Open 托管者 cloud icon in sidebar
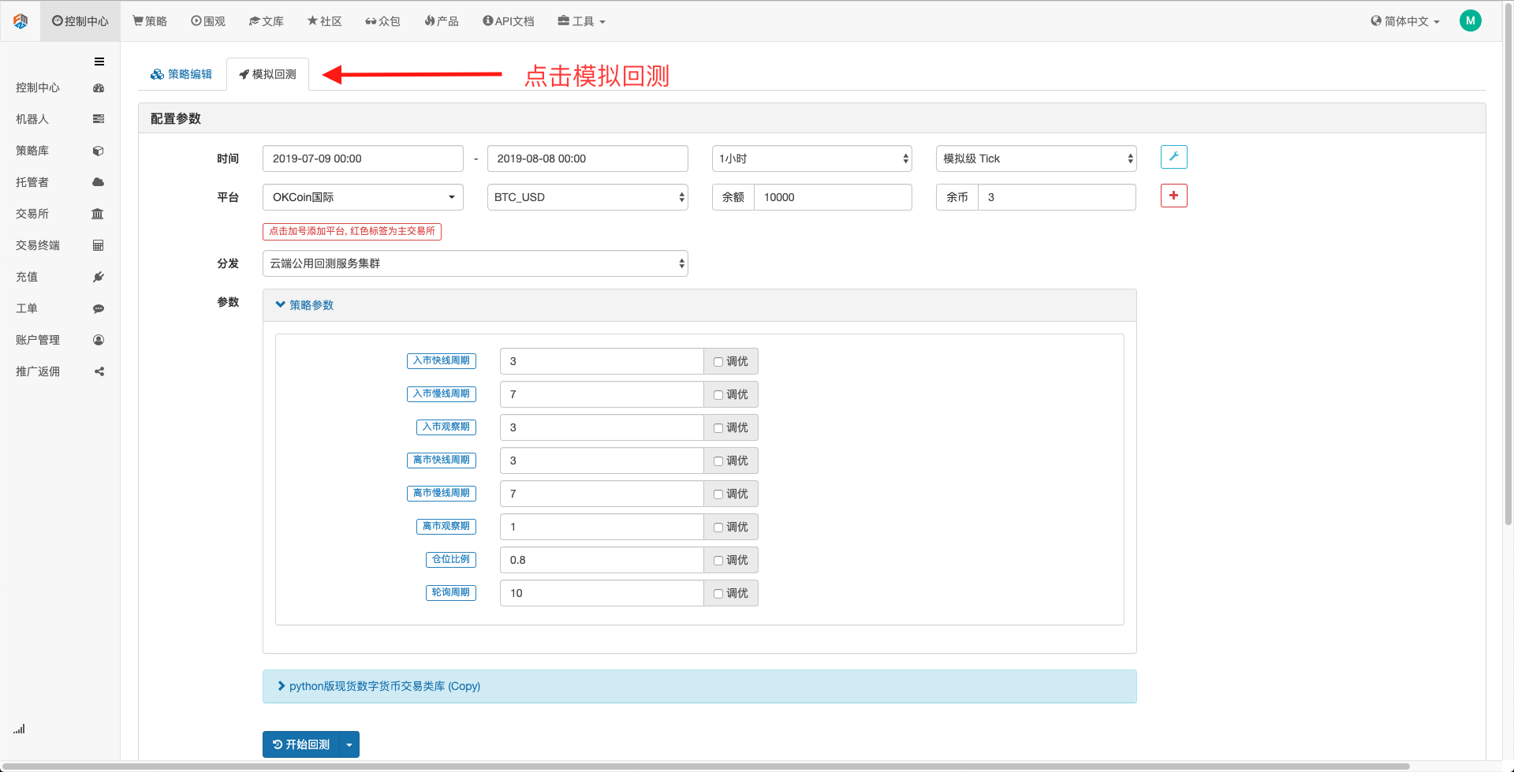Viewport: 1514px width, 772px height. (x=98, y=182)
